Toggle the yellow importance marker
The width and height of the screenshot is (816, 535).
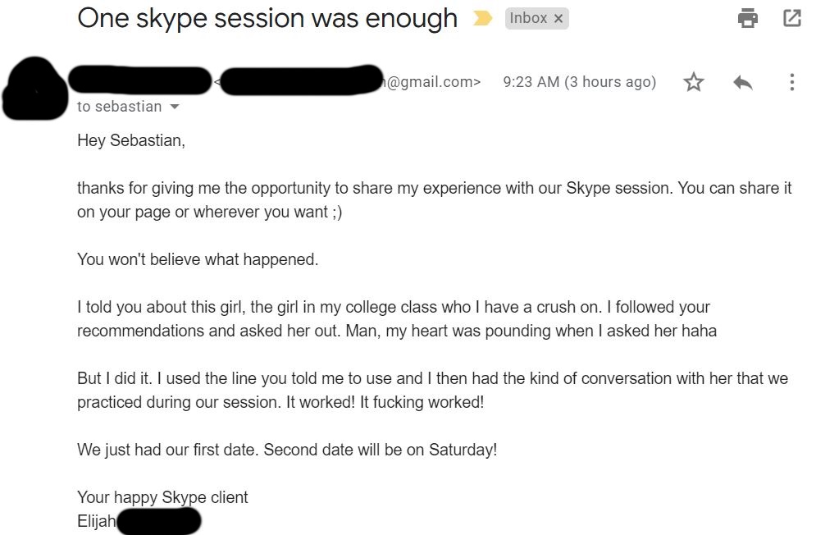click(483, 19)
